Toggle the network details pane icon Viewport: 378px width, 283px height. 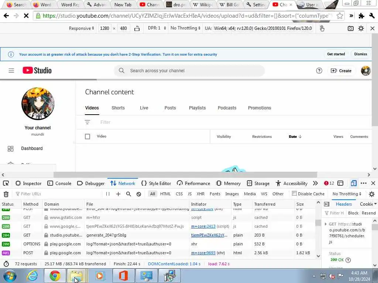[327, 204]
